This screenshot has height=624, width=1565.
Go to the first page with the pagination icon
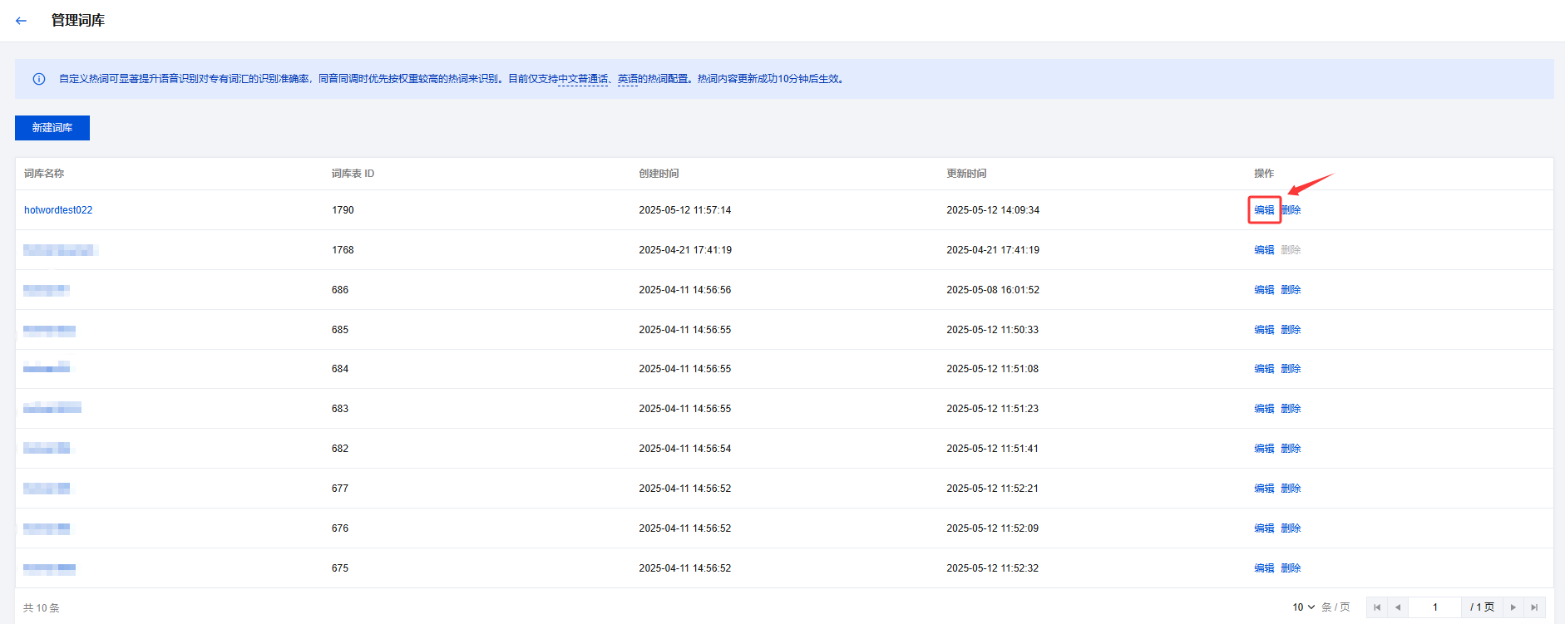pyautogui.click(x=1377, y=607)
